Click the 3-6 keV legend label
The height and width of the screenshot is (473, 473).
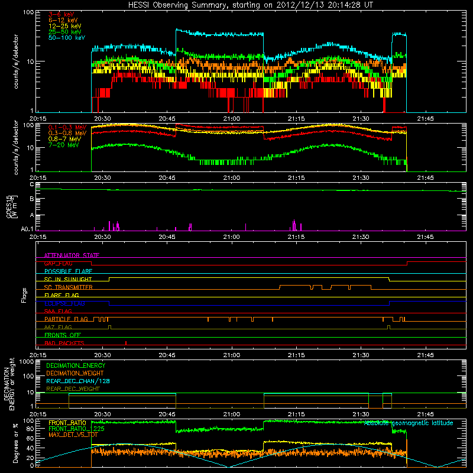[x=61, y=14]
